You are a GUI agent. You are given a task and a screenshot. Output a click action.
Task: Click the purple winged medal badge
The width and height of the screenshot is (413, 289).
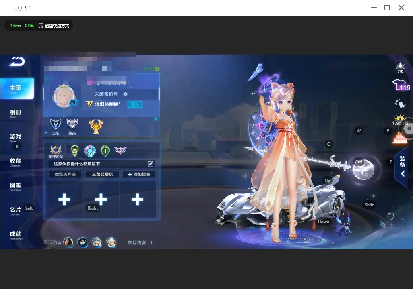[120, 150]
